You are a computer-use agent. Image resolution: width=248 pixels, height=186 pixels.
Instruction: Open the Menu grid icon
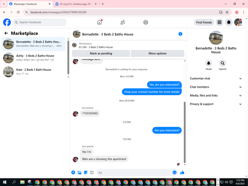(x=219, y=22)
